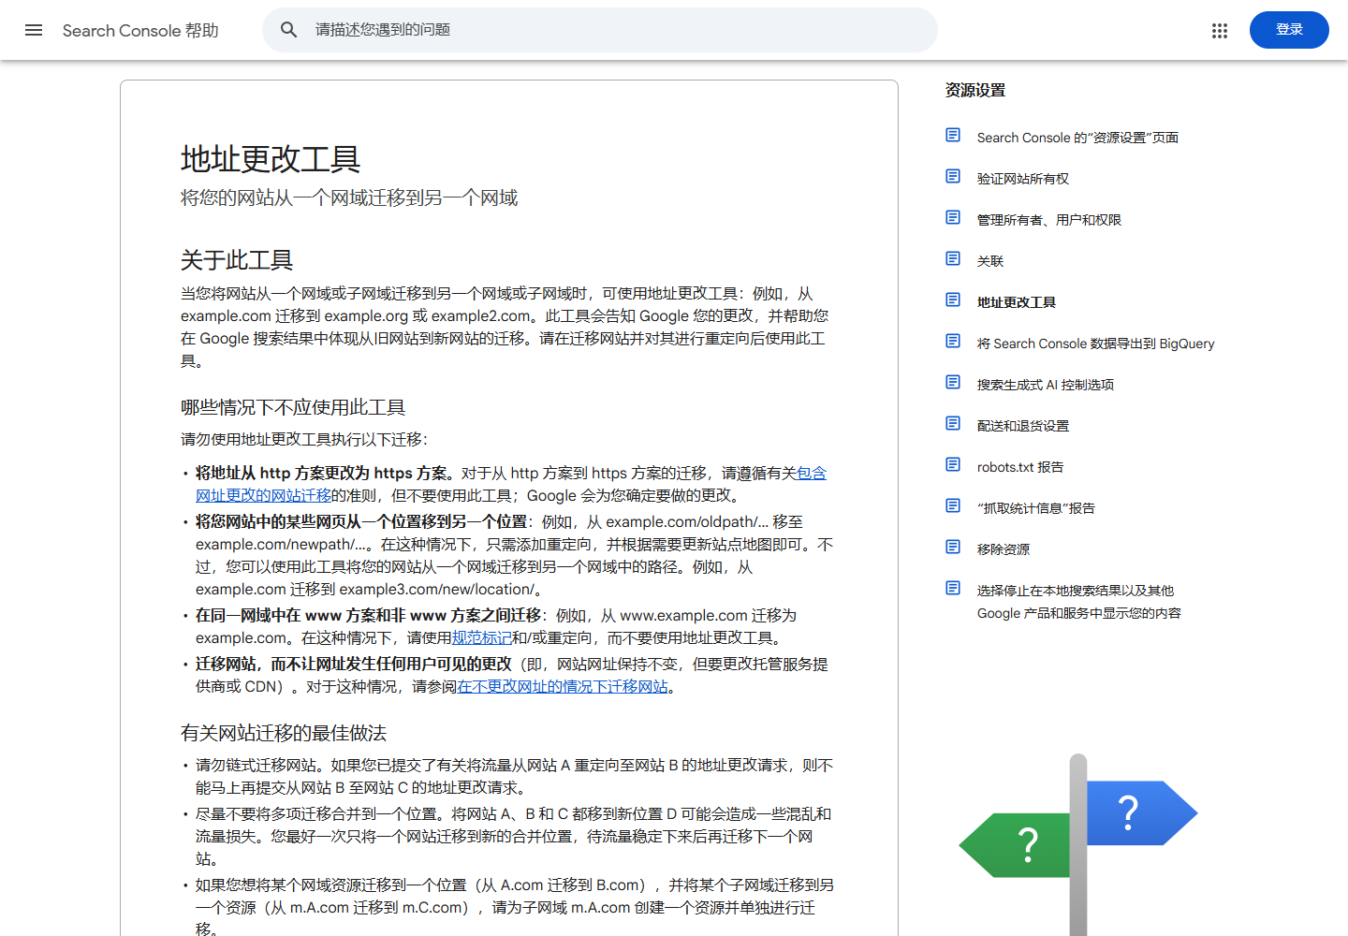Click the 有关网站迁移的最佳做法 heading
The image size is (1348, 936).
tap(284, 734)
